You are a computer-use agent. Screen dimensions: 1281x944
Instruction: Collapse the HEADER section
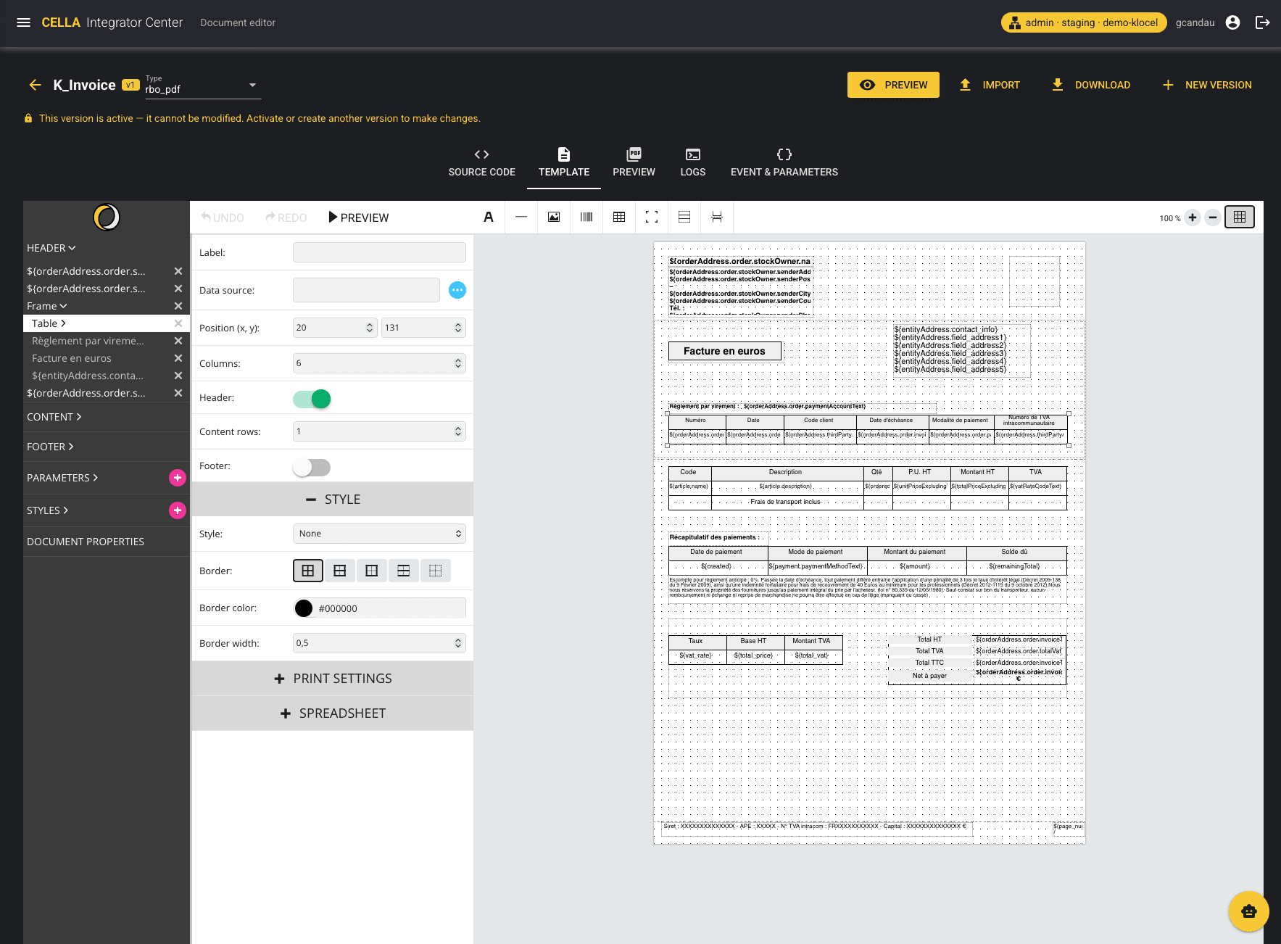[51, 248]
